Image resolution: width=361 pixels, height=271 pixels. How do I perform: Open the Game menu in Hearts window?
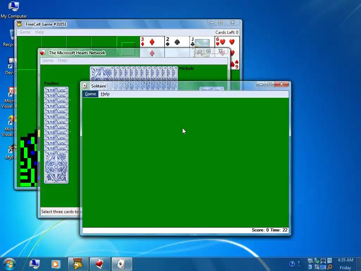click(48, 60)
